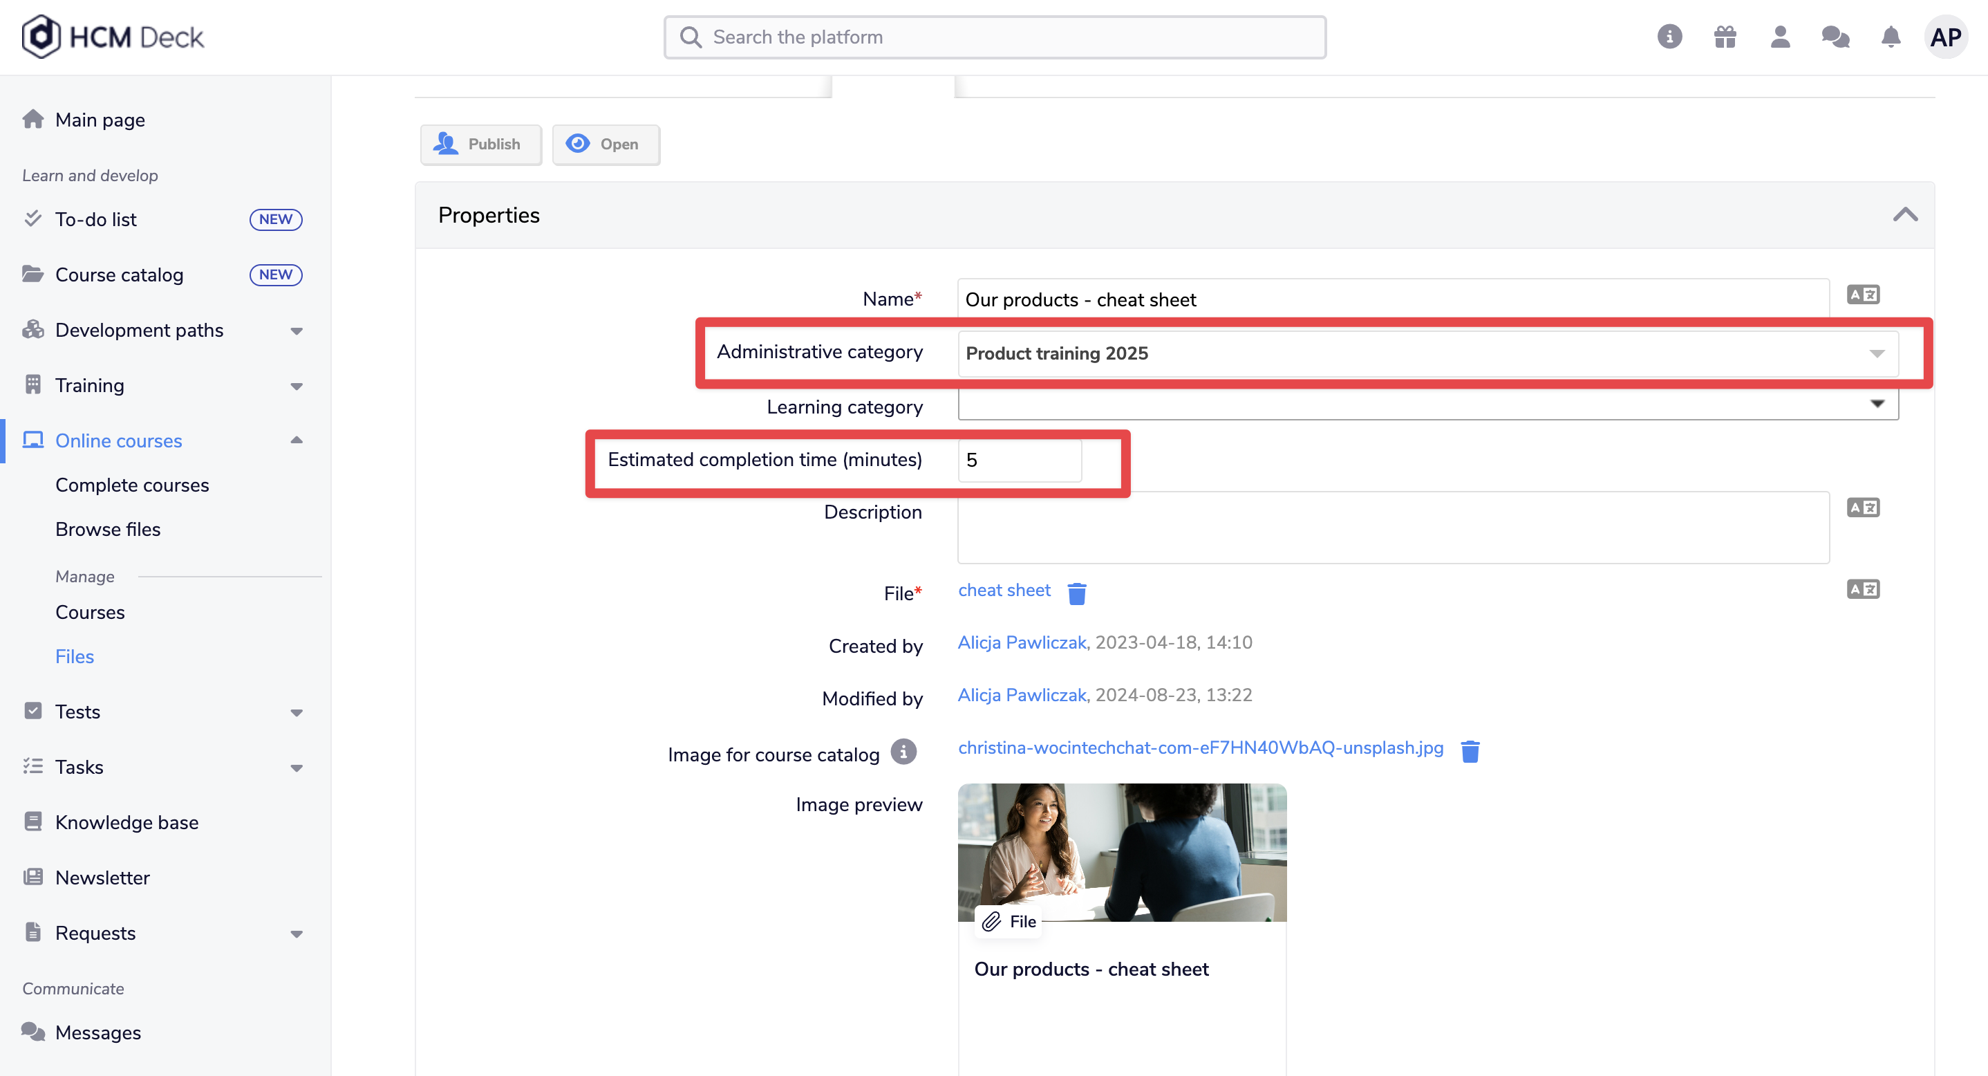Click the translation icon beside Description field
This screenshot has height=1076, width=1988.
1863,508
